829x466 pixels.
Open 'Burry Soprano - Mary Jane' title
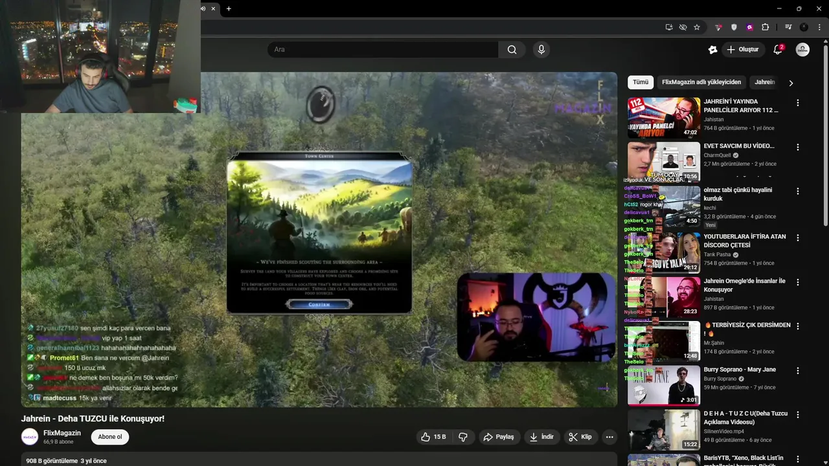tap(740, 370)
